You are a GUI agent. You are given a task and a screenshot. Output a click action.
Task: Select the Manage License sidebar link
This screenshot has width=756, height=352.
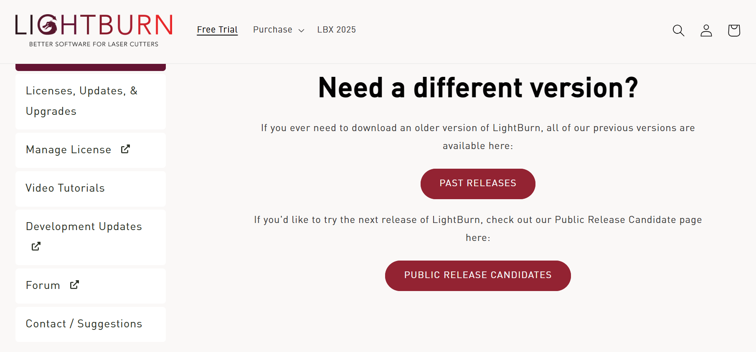click(x=68, y=149)
